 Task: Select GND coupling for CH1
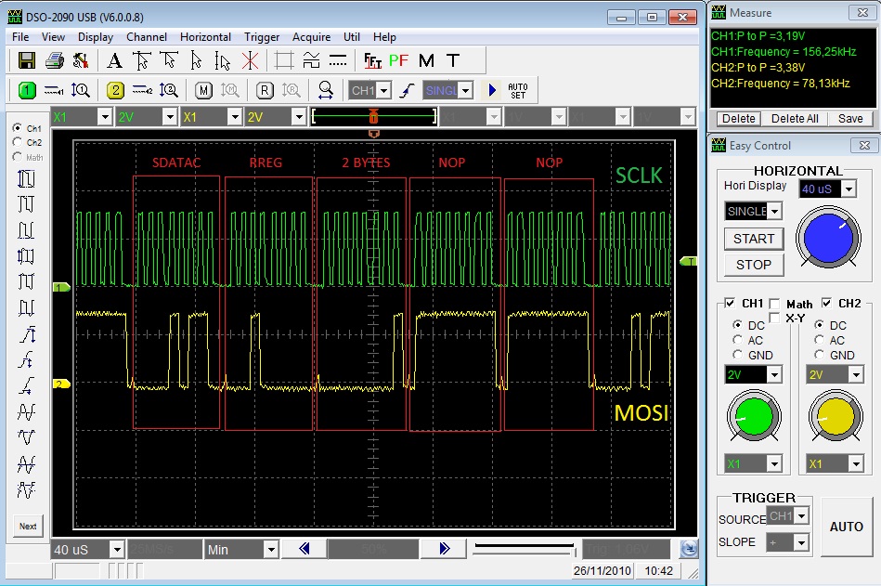[x=737, y=355]
